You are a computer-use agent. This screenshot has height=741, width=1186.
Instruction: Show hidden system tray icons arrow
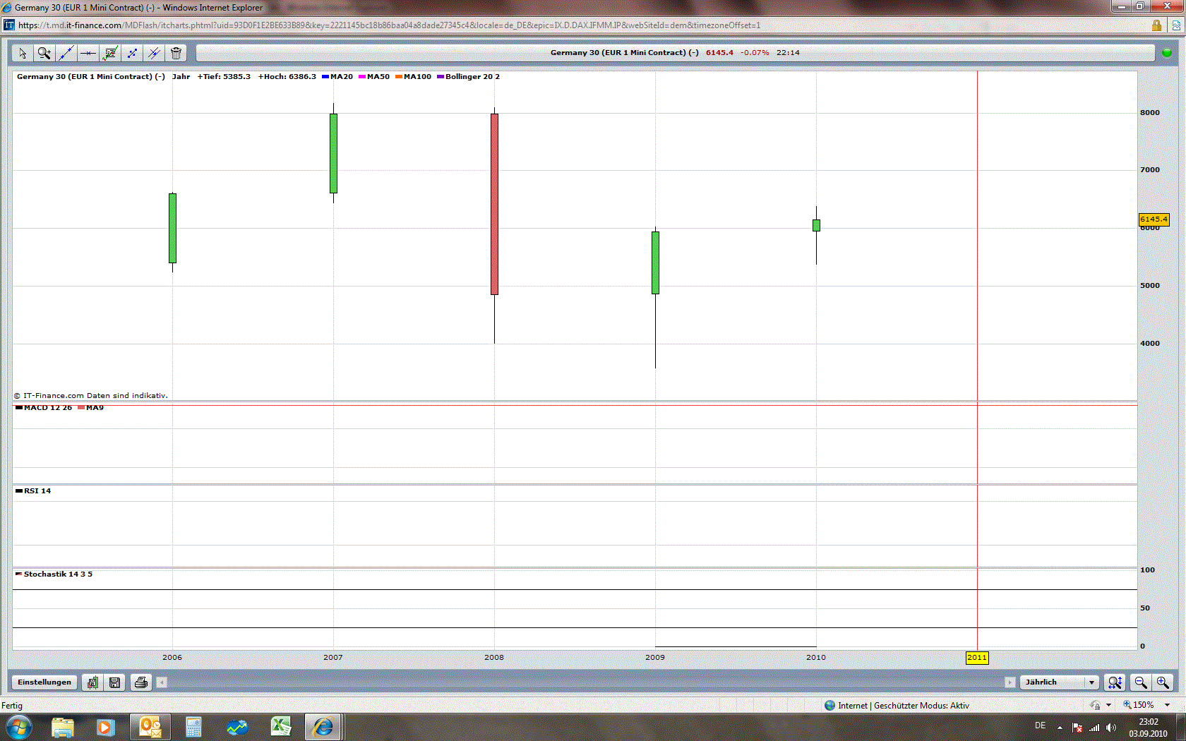point(1060,728)
